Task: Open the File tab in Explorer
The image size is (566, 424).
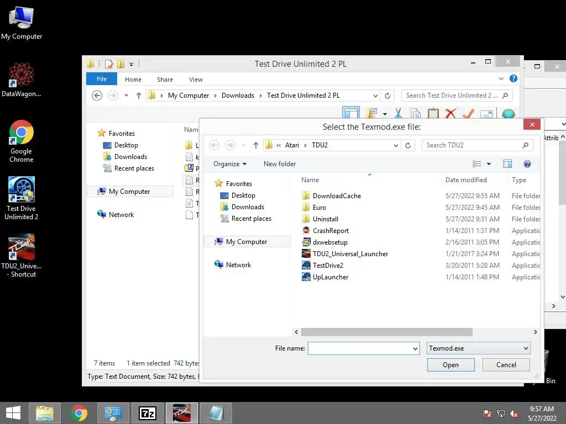Action: (x=102, y=79)
